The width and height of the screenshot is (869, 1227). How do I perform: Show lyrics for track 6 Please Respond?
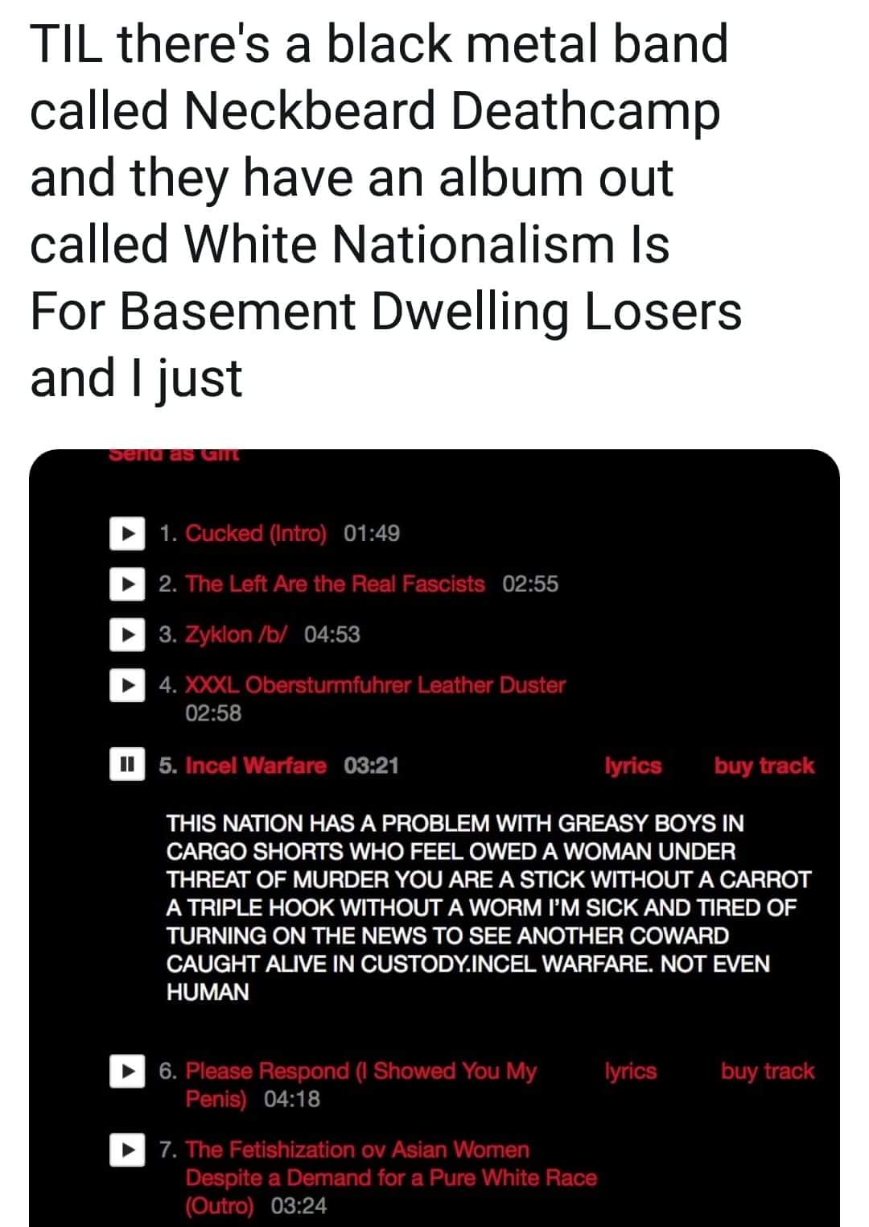click(630, 1071)
